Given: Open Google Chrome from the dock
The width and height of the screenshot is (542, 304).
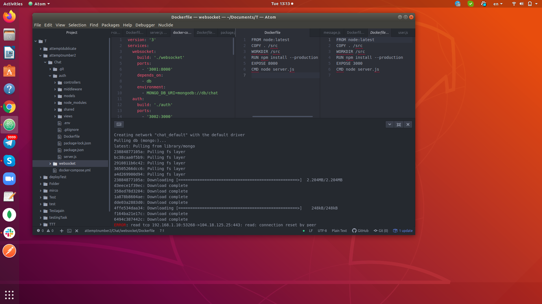Looking at the screenshot, I should click(x=9, y=107).
